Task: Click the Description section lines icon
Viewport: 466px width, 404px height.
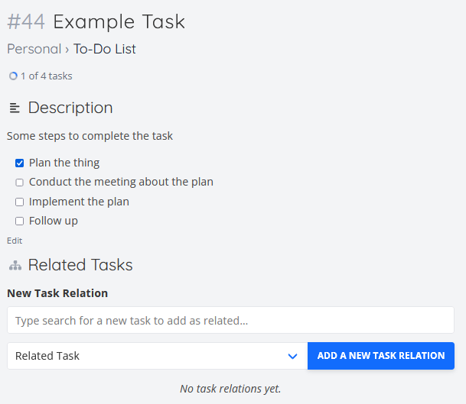Action: 15,108
